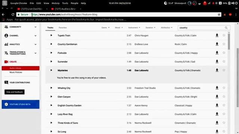Select Audio Library in the sidebar
Image resolution: width=239 pixels, height=134 pixels.
21,68
